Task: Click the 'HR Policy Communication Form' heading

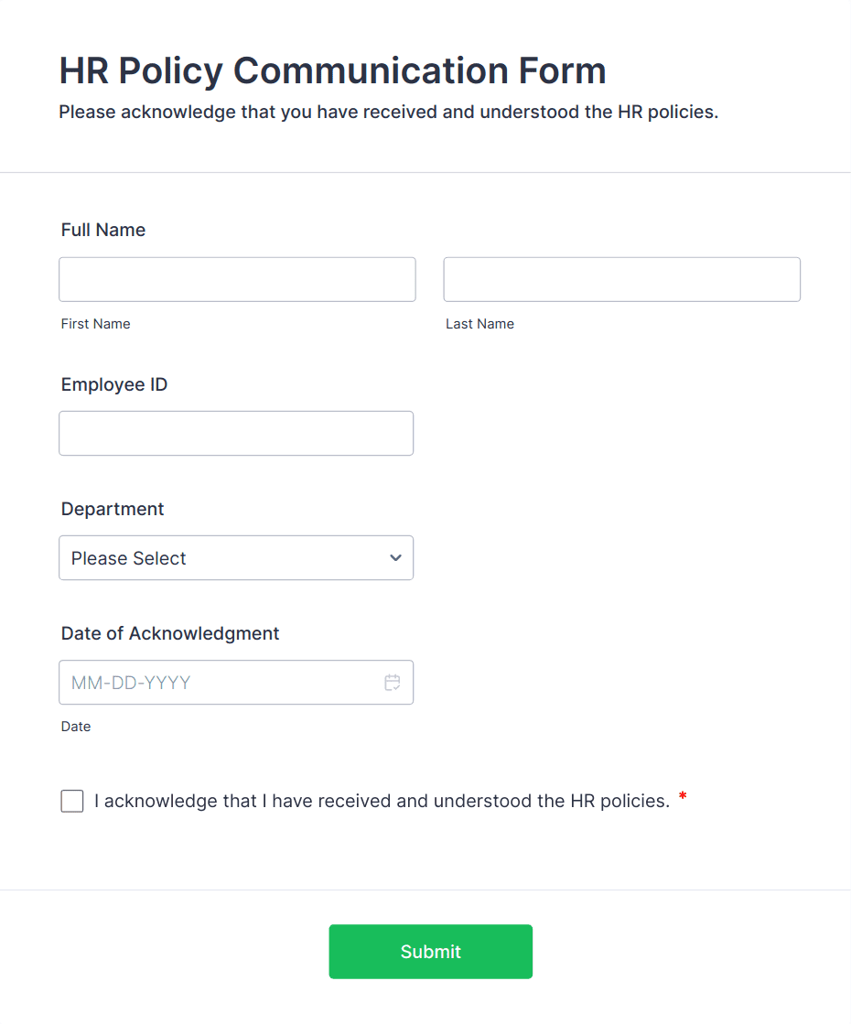Action: tap(332, 70)
